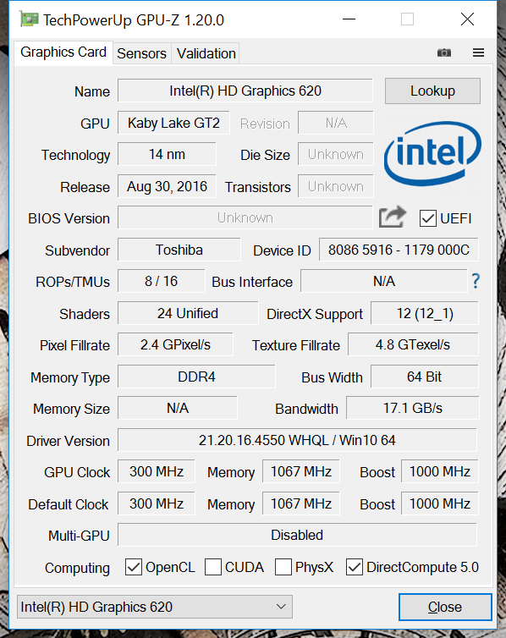Click the BIOS Version Unknown field
506x638 pixels.
(245, 217)
